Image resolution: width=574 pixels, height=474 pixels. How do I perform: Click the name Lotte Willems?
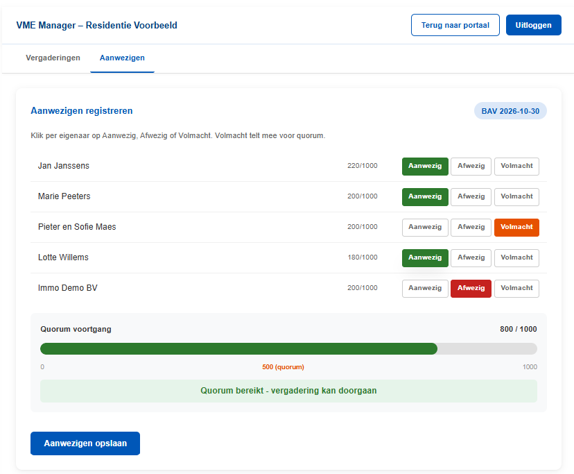(x=63, y=257)
